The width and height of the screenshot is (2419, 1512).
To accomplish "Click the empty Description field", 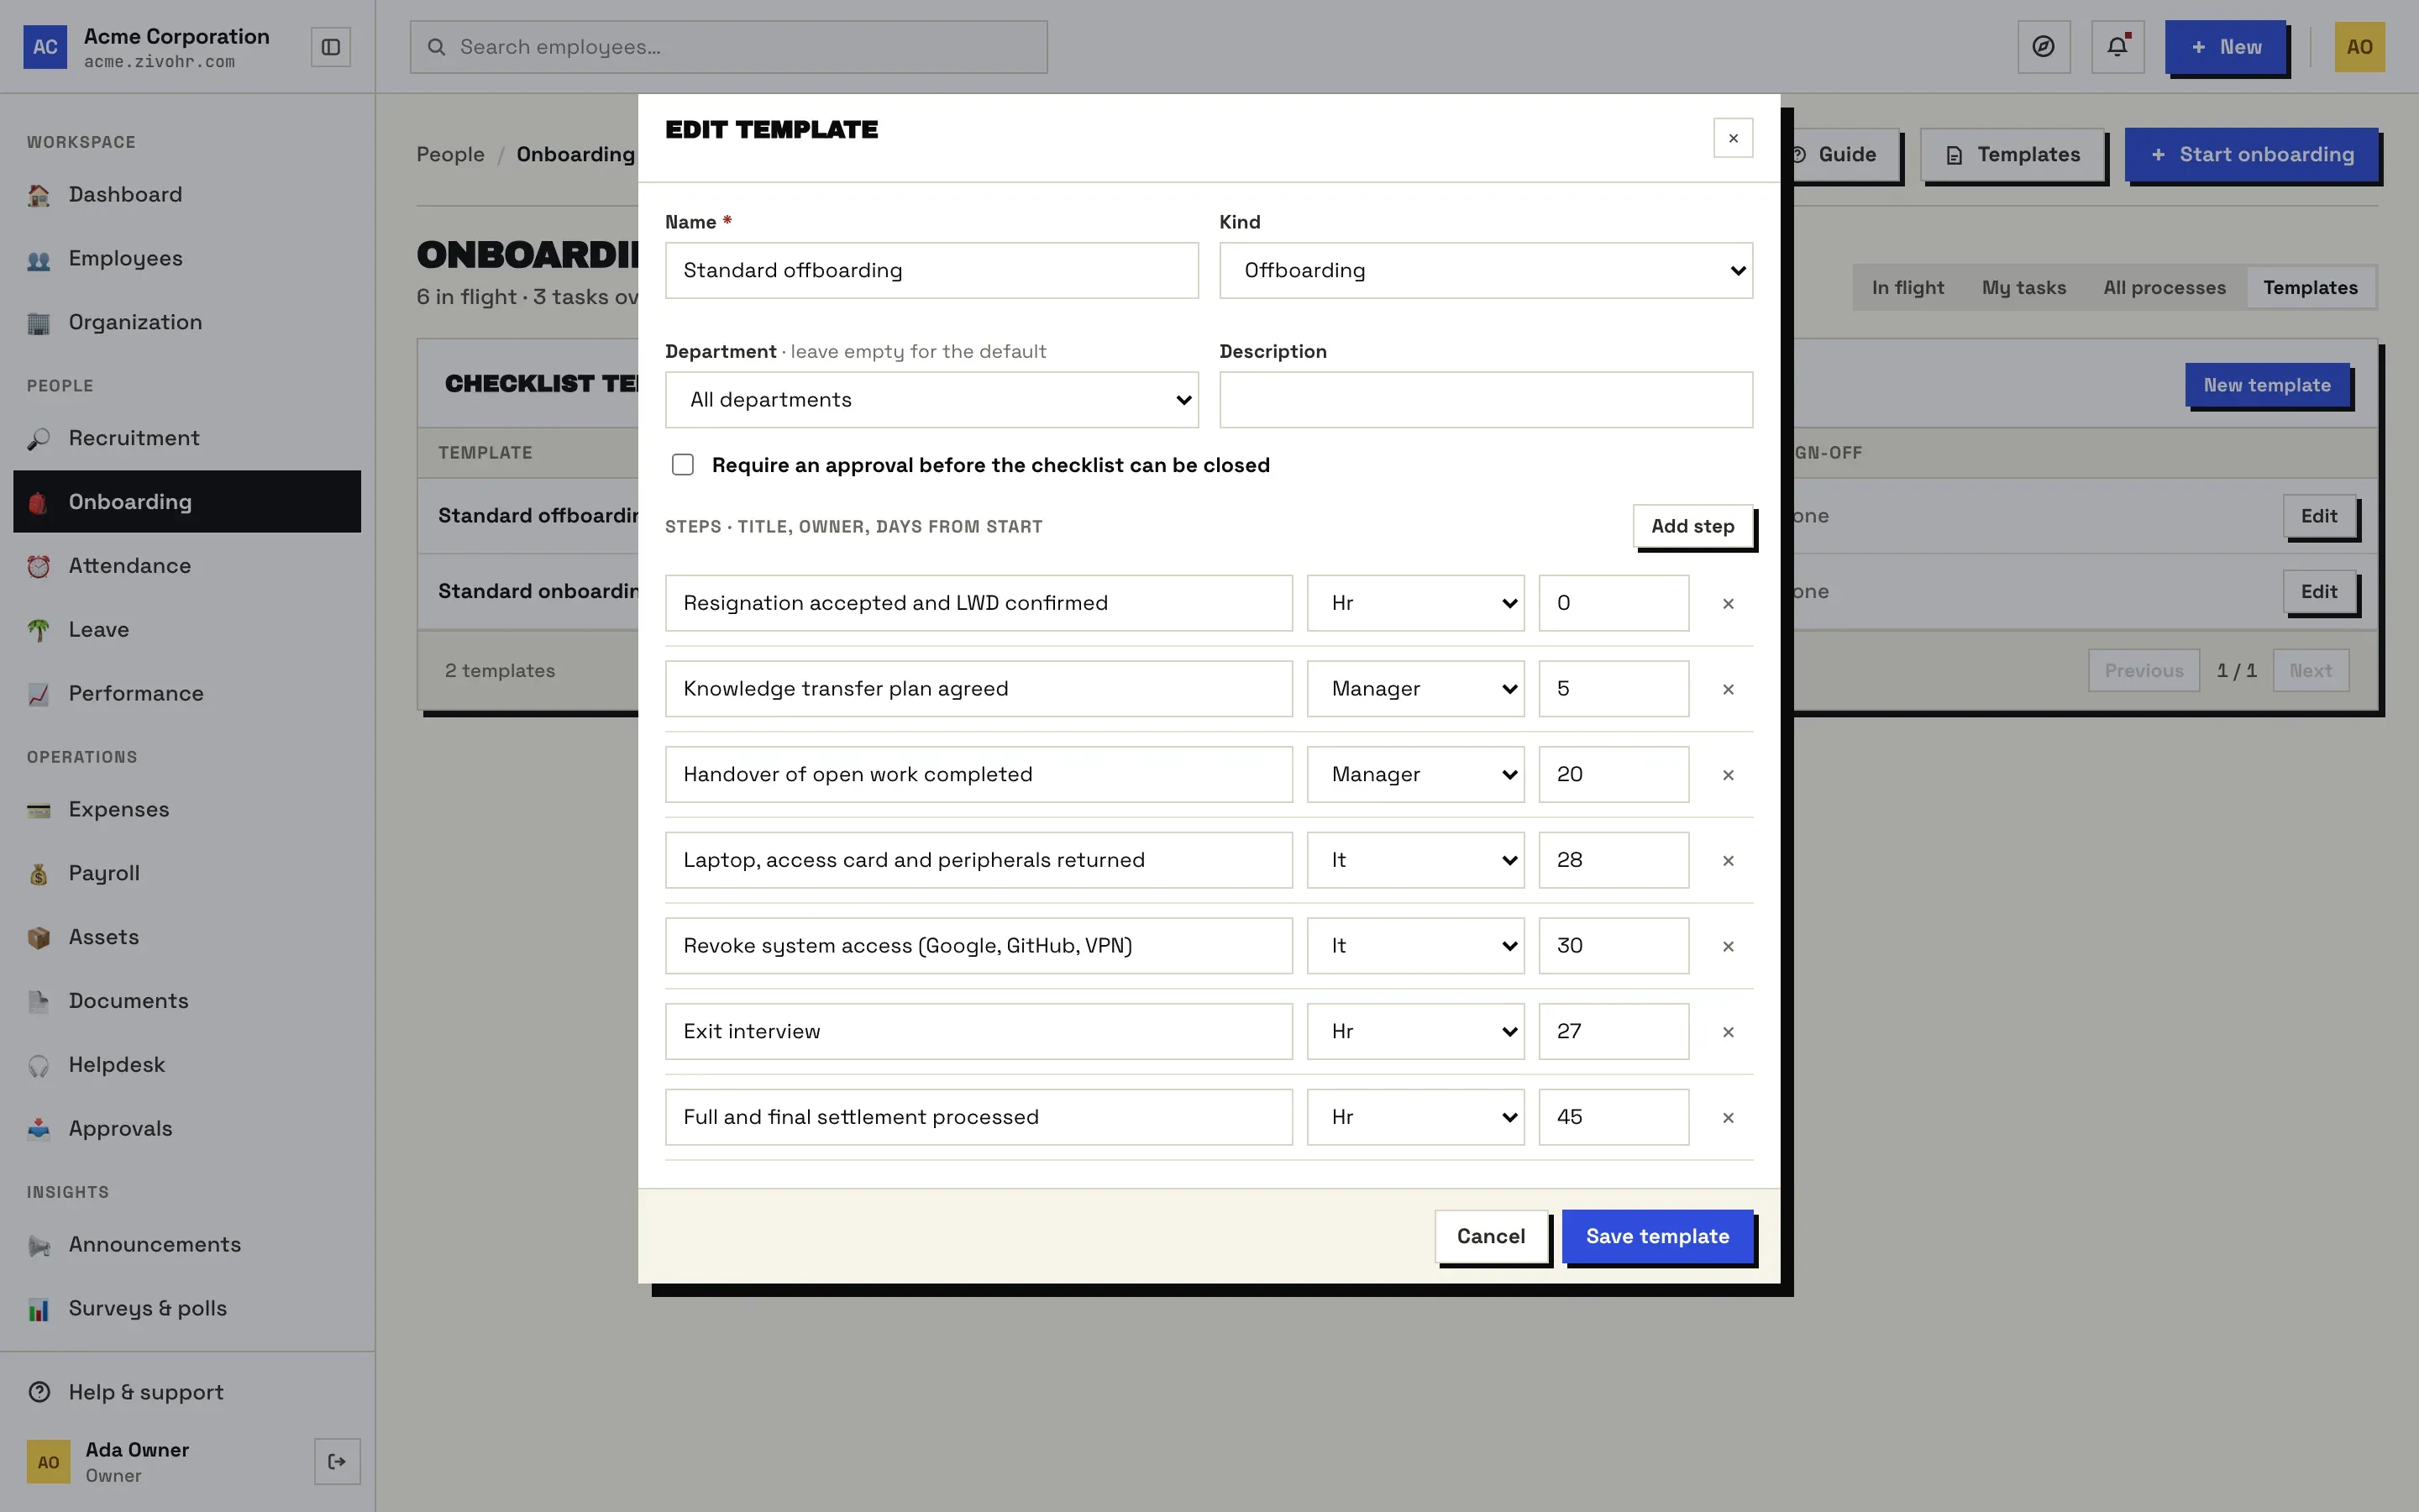I will pyautogui.click(x=1485, y=400).
